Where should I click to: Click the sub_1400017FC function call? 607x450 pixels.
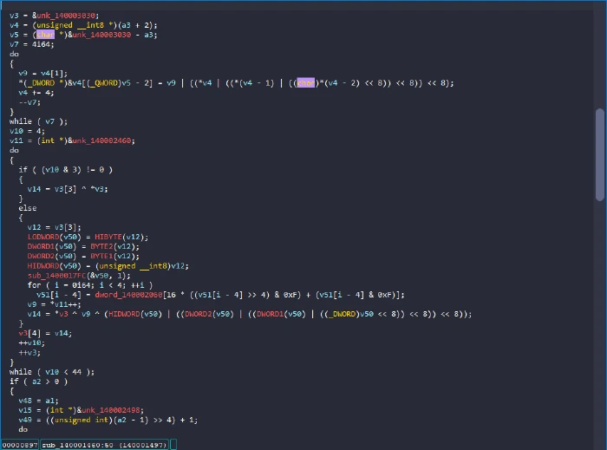click(x=56, y=276)
